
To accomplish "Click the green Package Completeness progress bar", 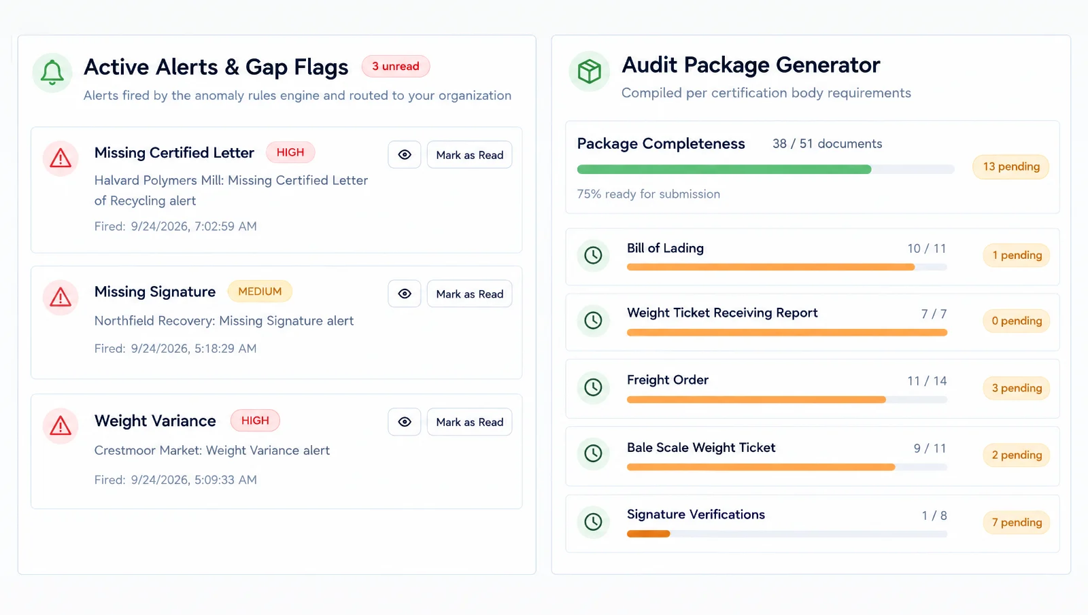I will [766, 169].
